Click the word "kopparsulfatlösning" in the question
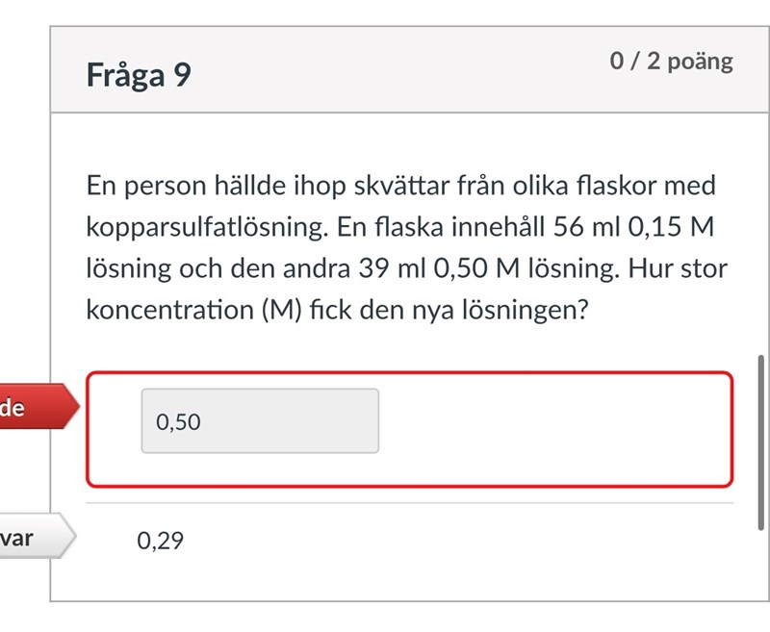This screenshot has width=770, height=632. pyautogui.click(x=198, y=228)
